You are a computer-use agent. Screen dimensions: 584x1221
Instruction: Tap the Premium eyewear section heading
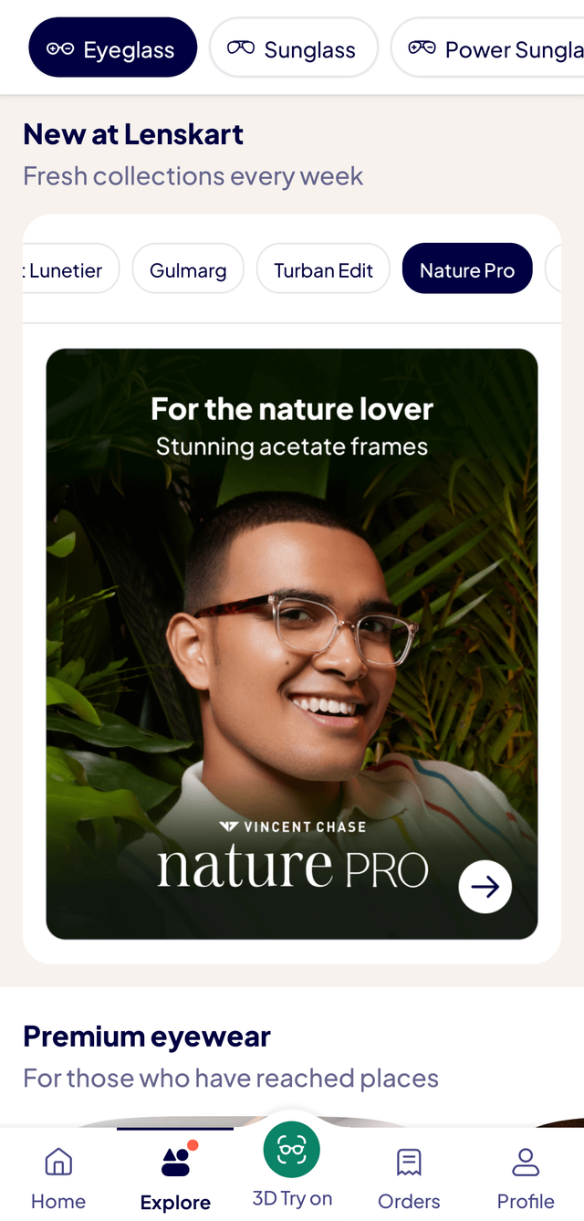pyautogui.click(x=147, y=1037)
